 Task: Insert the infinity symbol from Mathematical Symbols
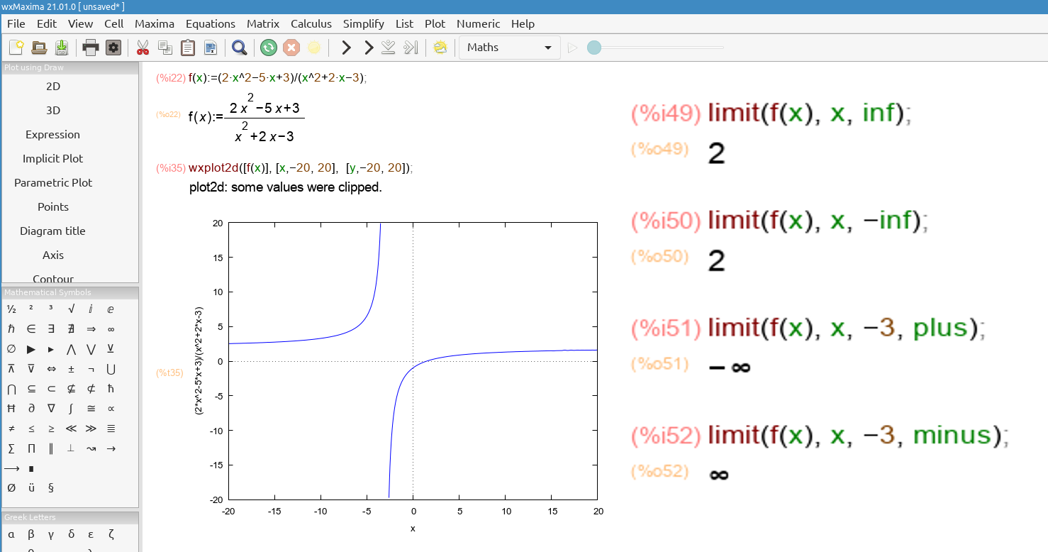tap(111, 329)
